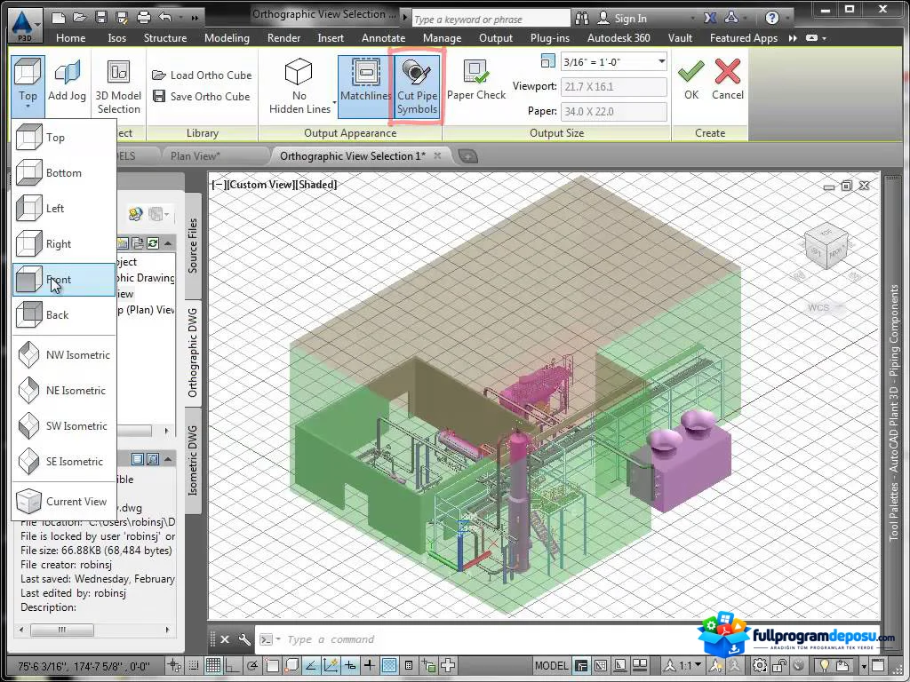Open the Help question mark icon
The width and height of the screenshot is (910, 682).
coord(772,18)
